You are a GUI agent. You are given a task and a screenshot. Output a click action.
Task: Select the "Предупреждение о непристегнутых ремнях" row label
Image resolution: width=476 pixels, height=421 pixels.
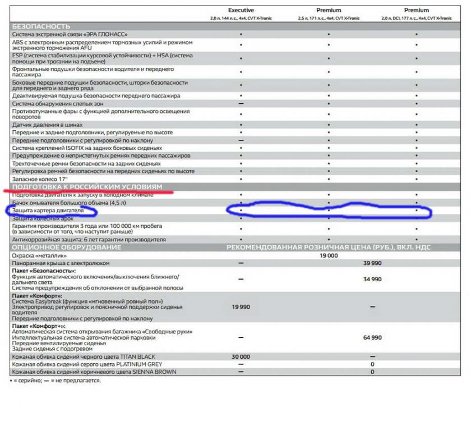tap(101, 155)
